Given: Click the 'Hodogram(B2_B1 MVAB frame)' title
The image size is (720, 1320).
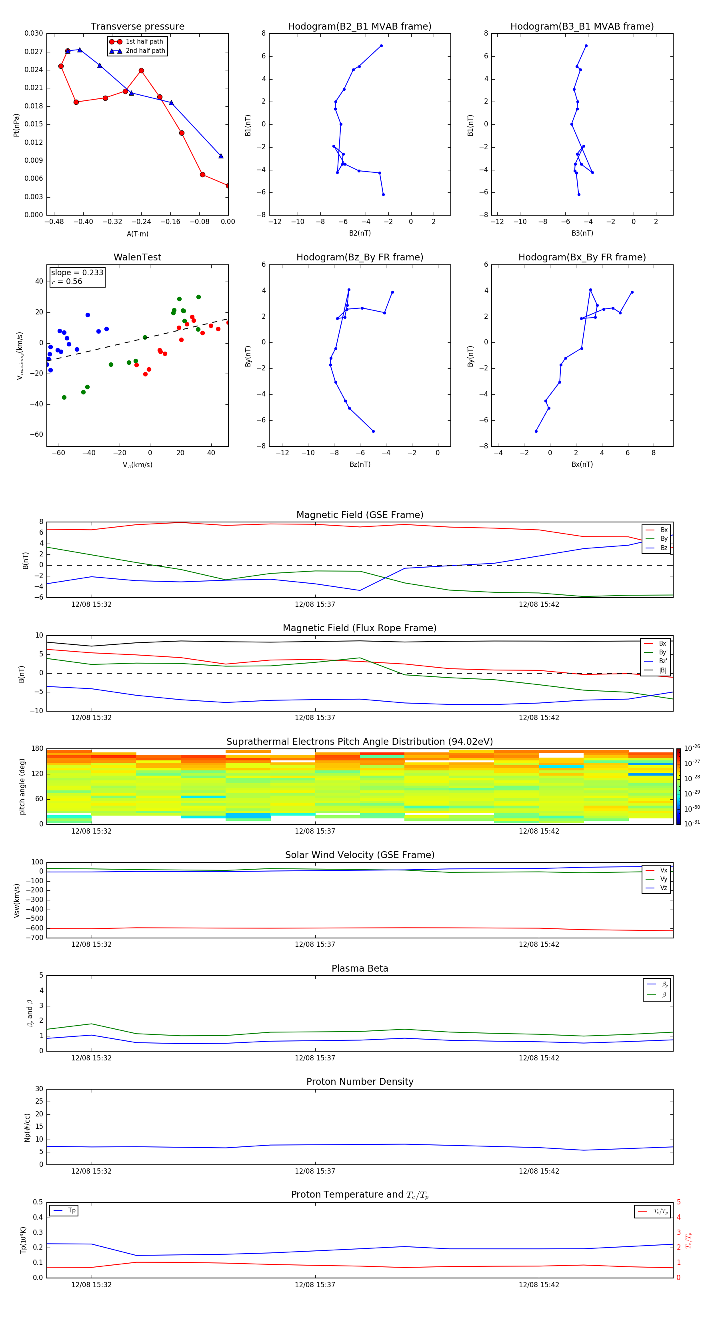Looking at the screenshot, I should click(360, 27).
